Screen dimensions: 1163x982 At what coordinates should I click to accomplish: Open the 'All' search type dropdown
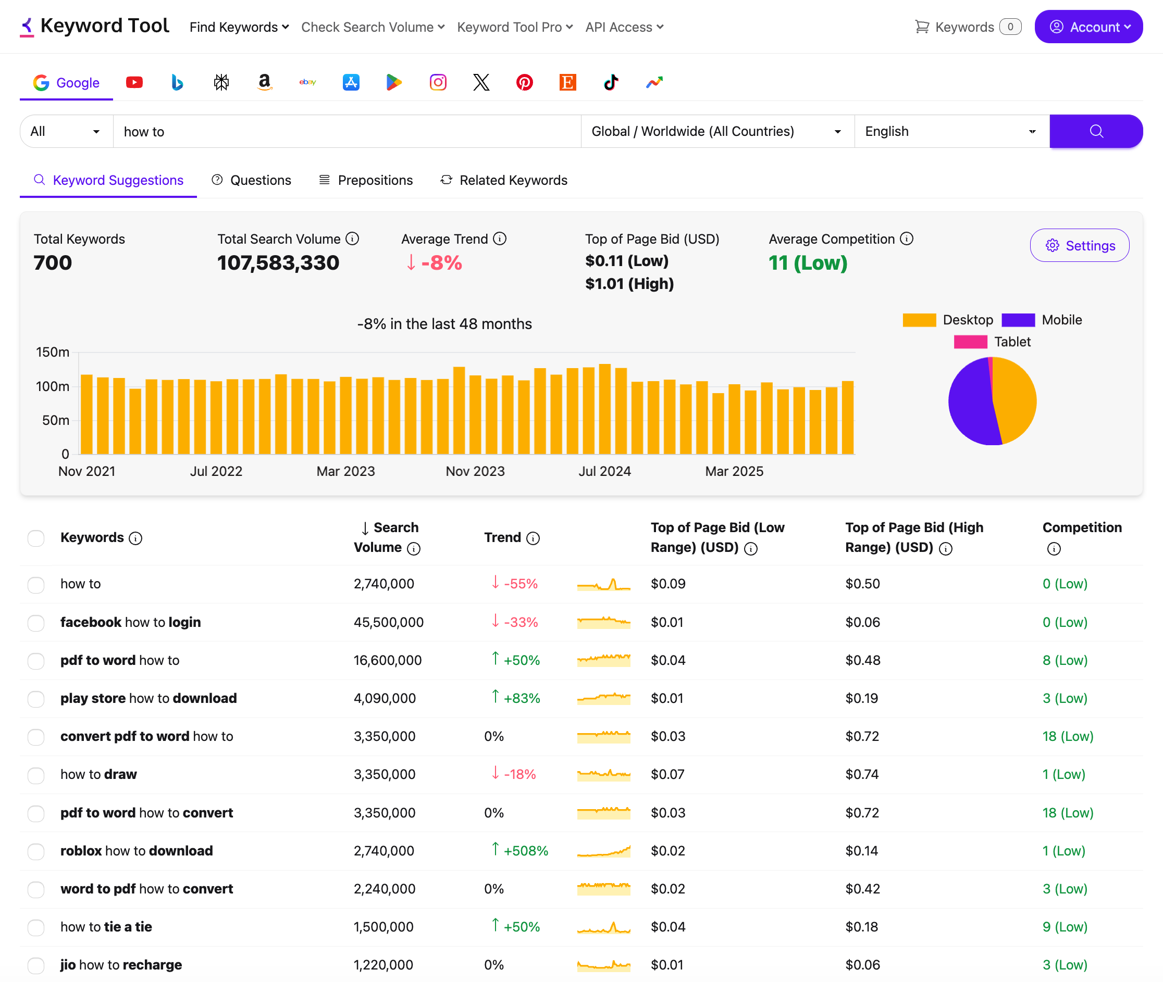[x=65, y=131]
